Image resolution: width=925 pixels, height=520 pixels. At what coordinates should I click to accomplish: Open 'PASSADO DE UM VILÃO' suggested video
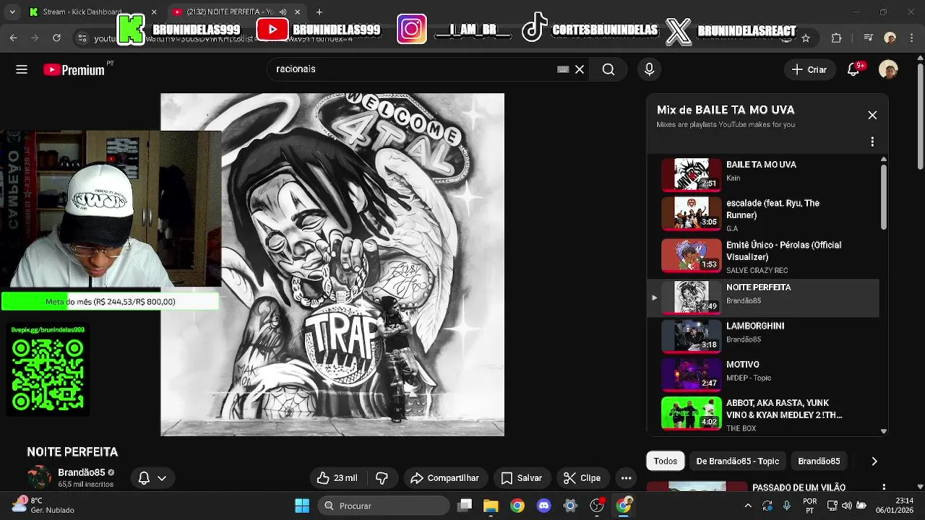pyautogui.click(x=799, y=487)
